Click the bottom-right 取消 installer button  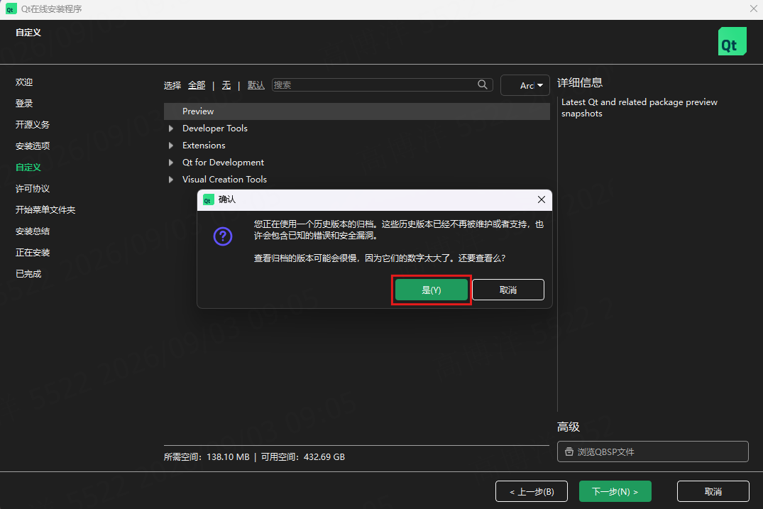(x=713, y=491)
